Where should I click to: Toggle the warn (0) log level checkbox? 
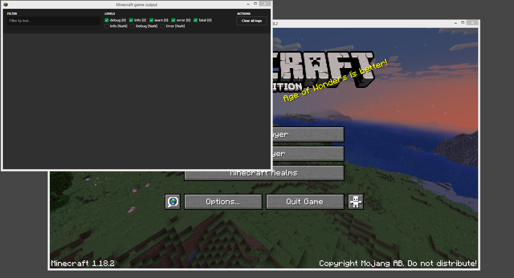[x=152, y=20]
